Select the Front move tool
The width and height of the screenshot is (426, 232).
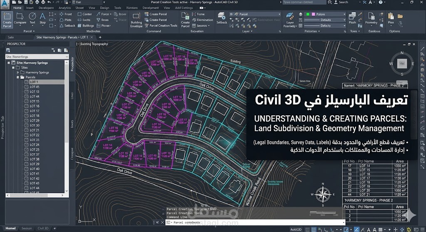66,14
